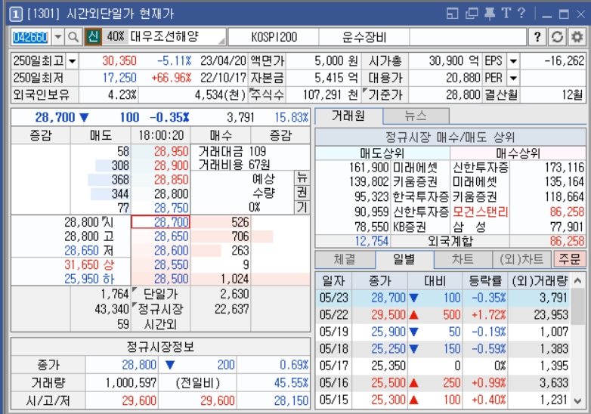Image resolution: width=591 pixels, height=414 pixels.
Task: Click the stock code input field 042660
Action: (30, 37)
